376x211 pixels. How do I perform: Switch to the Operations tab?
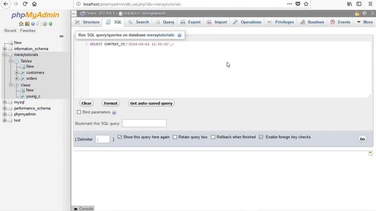tap(247, 22)
